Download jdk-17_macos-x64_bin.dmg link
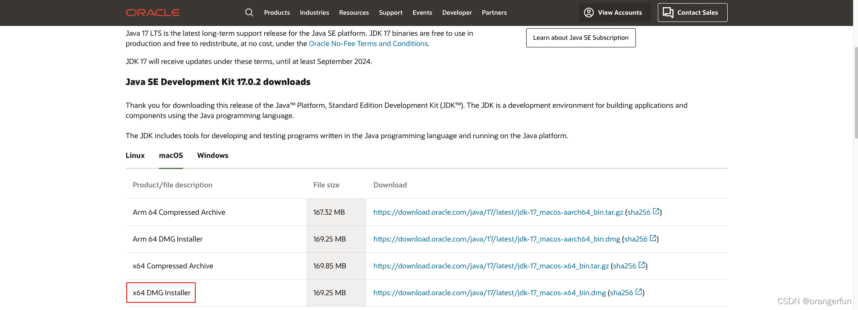 489,293
